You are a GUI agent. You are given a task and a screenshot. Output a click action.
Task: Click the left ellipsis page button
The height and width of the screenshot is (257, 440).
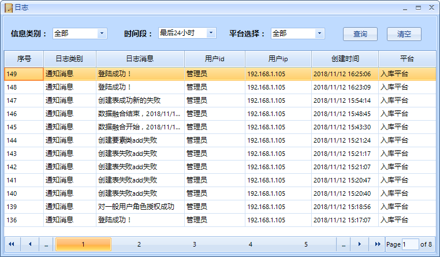[x=46, y=244]
